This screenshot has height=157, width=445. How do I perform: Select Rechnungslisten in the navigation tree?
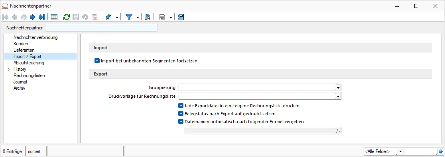(29, 76)
